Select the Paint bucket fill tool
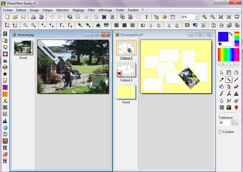This screenshot has height=172, width=243. click(x=222, y=87)
